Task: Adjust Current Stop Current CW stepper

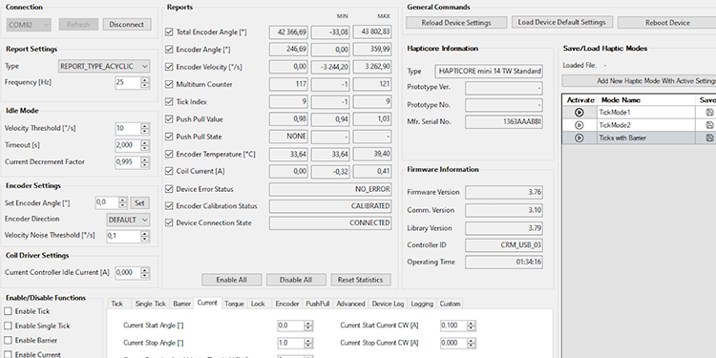Action: 472,343
